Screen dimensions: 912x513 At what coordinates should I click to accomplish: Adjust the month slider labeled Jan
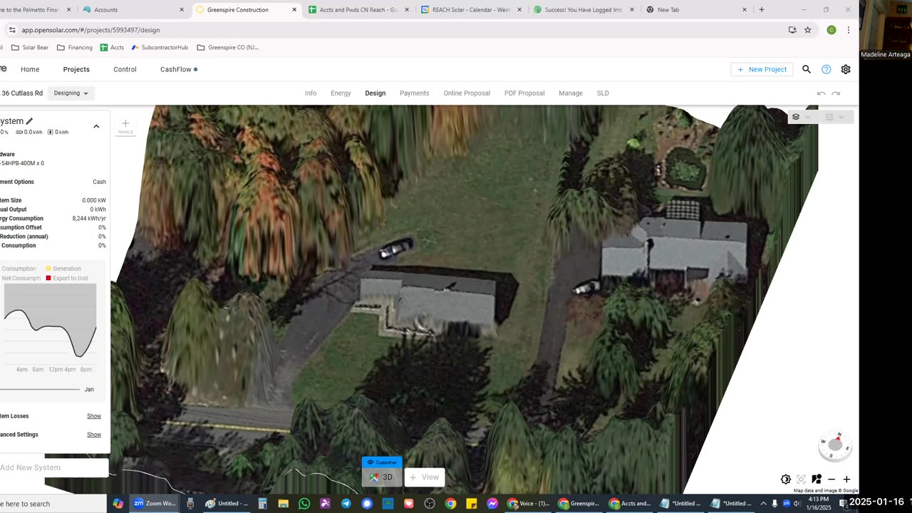point(41,390)
